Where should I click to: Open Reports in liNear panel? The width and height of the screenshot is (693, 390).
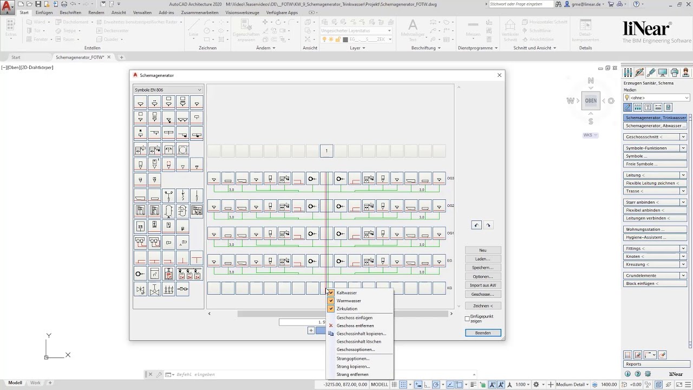click(x=656, y=365)
